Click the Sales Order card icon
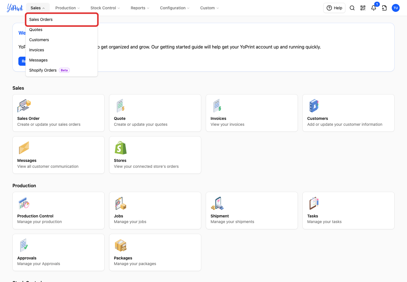 coord(24,106)
